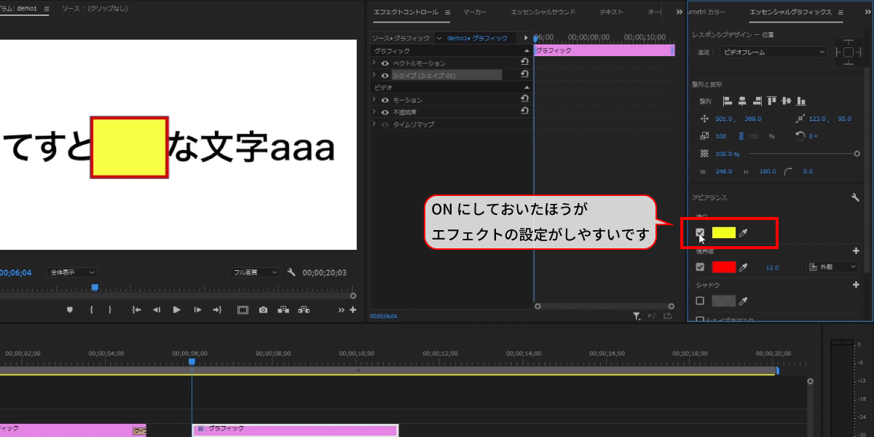The image size is (874, 437).
Task: Step back one frame
Action: [x=156, y=310]
